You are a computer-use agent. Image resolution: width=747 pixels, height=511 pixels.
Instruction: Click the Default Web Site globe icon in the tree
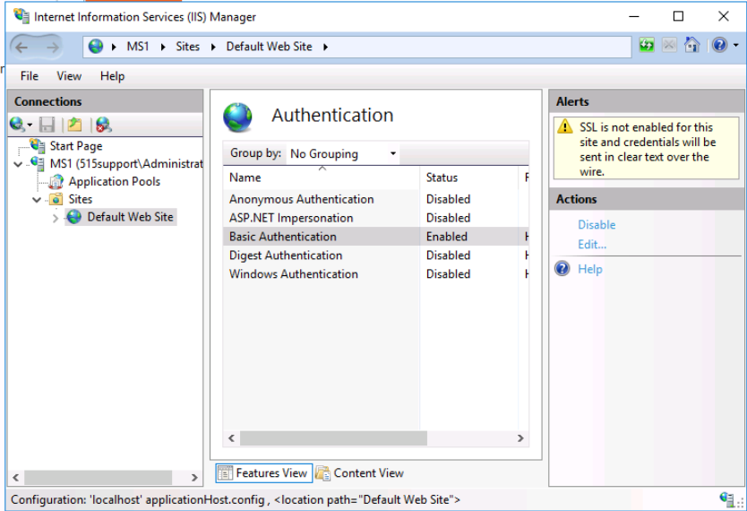pyautogui.click(x=73, y=217)
